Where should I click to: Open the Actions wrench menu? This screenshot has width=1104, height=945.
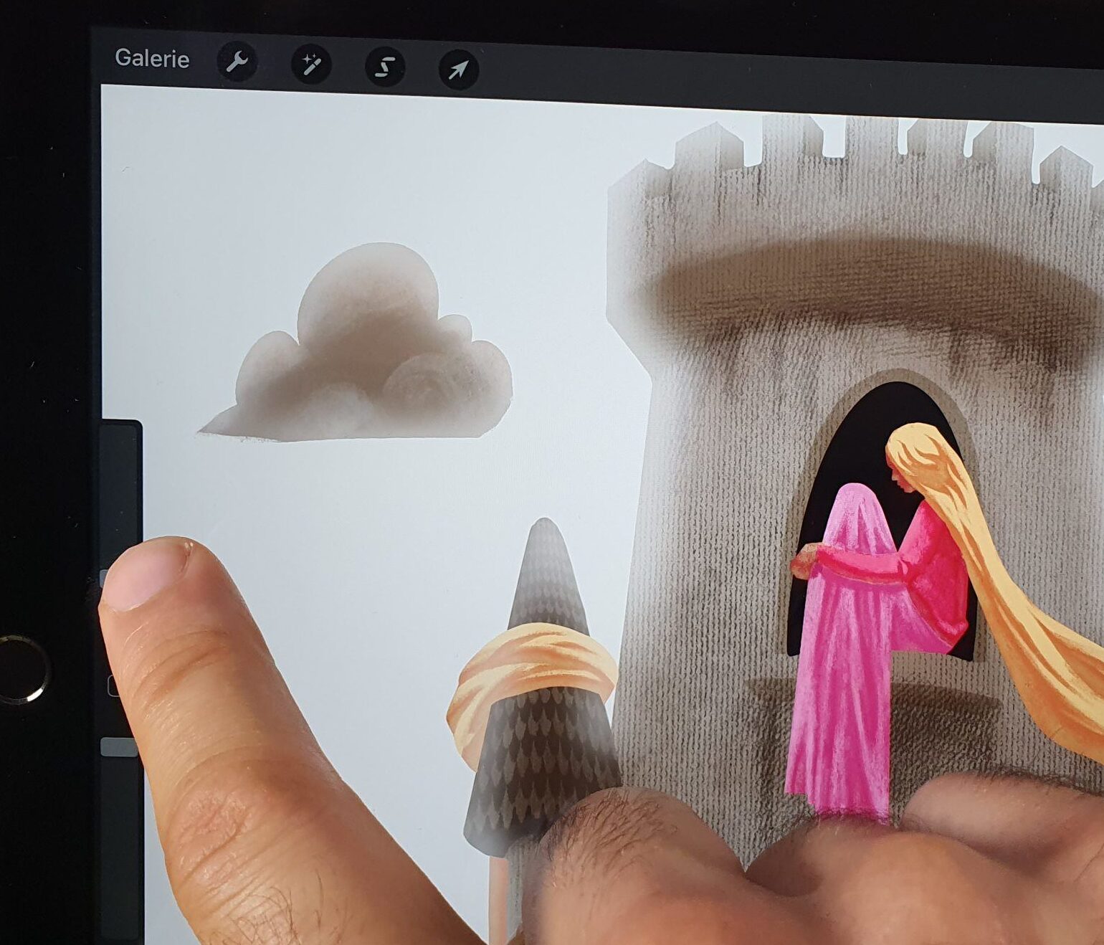click(237, 62)
